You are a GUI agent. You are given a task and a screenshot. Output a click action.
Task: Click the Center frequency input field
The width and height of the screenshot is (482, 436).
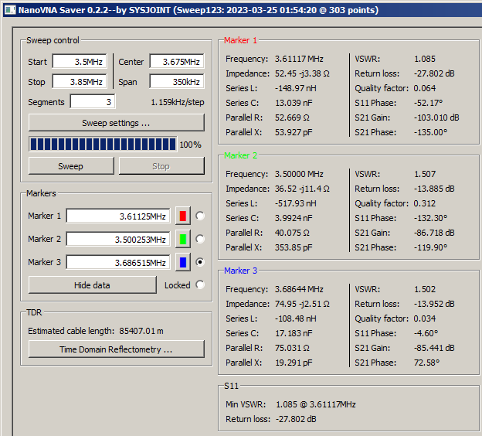tap(177, 62)
